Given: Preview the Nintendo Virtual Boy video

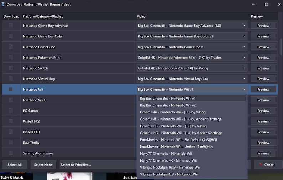Looking at the screenshot, I should (263, 79).
